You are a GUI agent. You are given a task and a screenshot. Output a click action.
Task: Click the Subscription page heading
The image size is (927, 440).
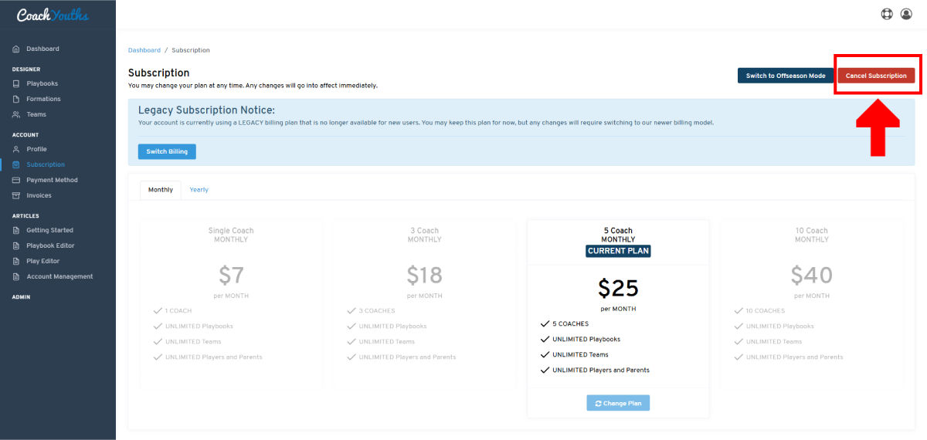pyautogui.click(x=159, y=73)
